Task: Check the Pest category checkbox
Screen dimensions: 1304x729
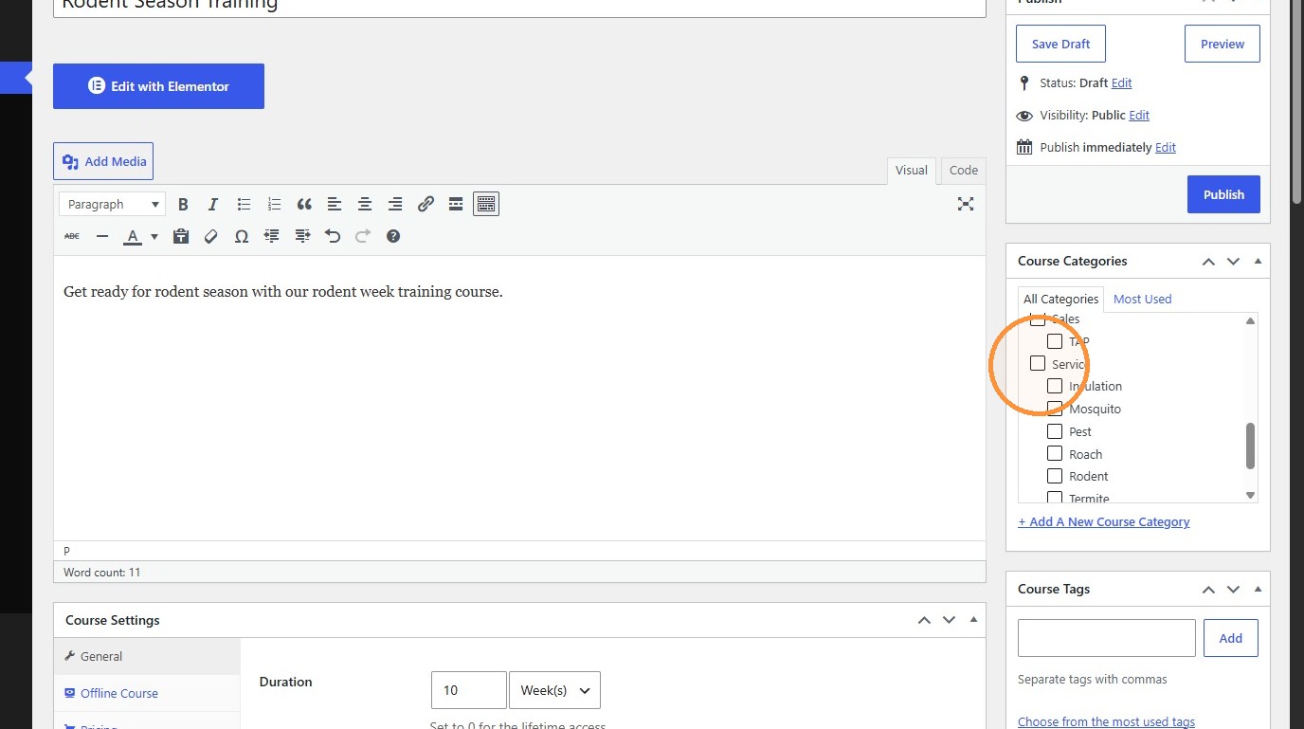Action: coord(1055,431)
